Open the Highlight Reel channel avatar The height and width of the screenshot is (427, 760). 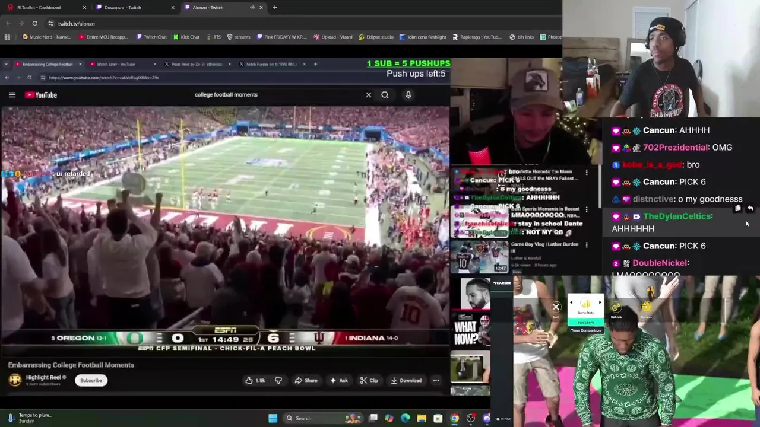pos(15,380)
